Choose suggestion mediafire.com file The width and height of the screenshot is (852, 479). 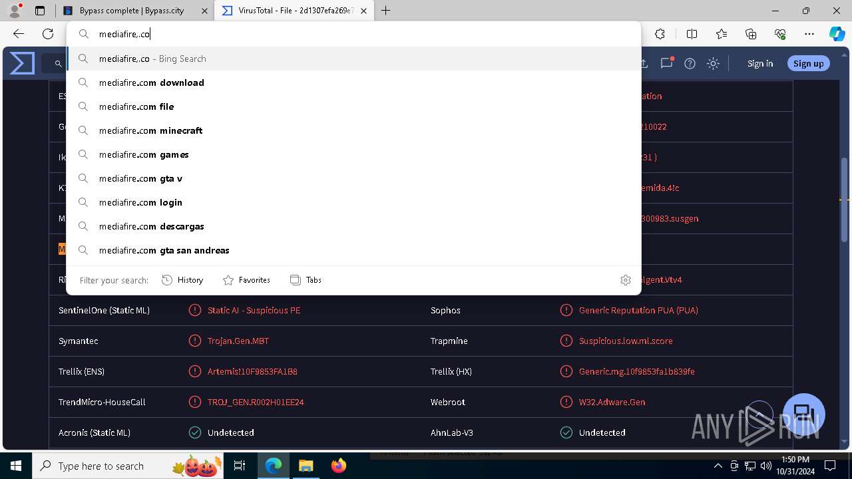point(354,106)
